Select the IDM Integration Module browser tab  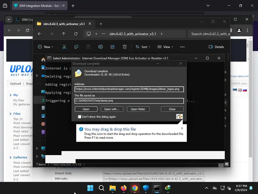[x=40, y=6]
